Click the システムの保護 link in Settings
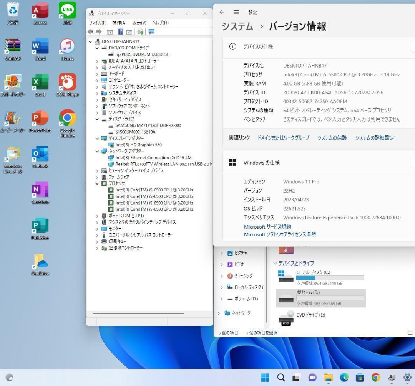 pos(331,138)
